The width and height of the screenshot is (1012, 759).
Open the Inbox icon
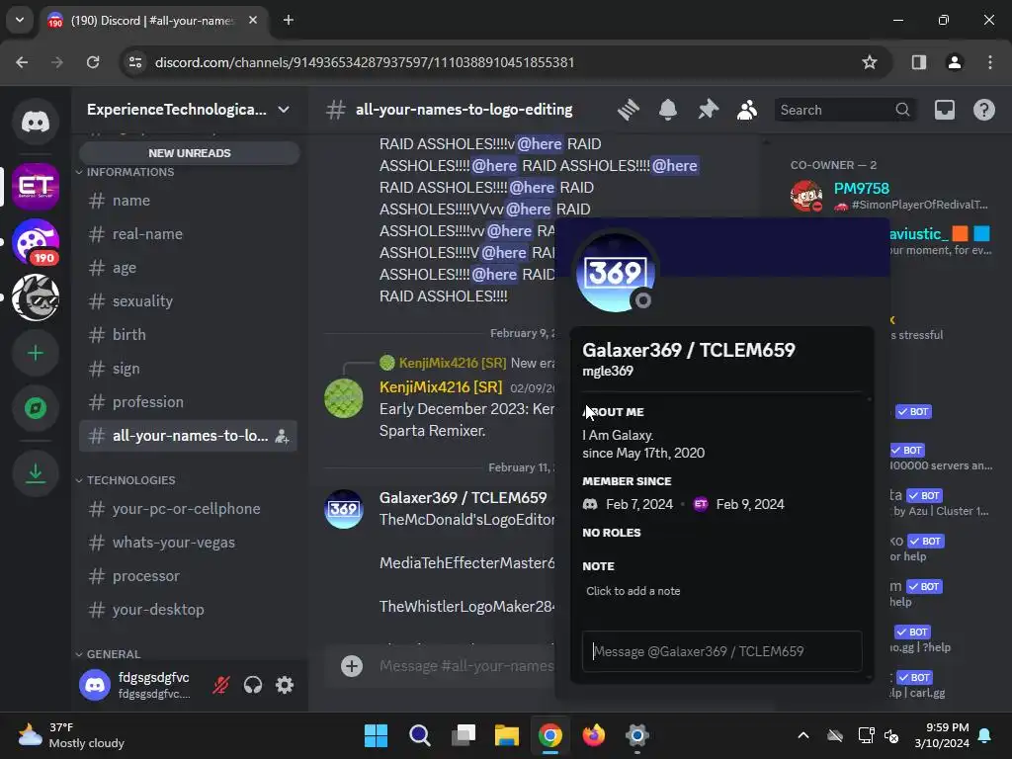click(x=944, y=110)
